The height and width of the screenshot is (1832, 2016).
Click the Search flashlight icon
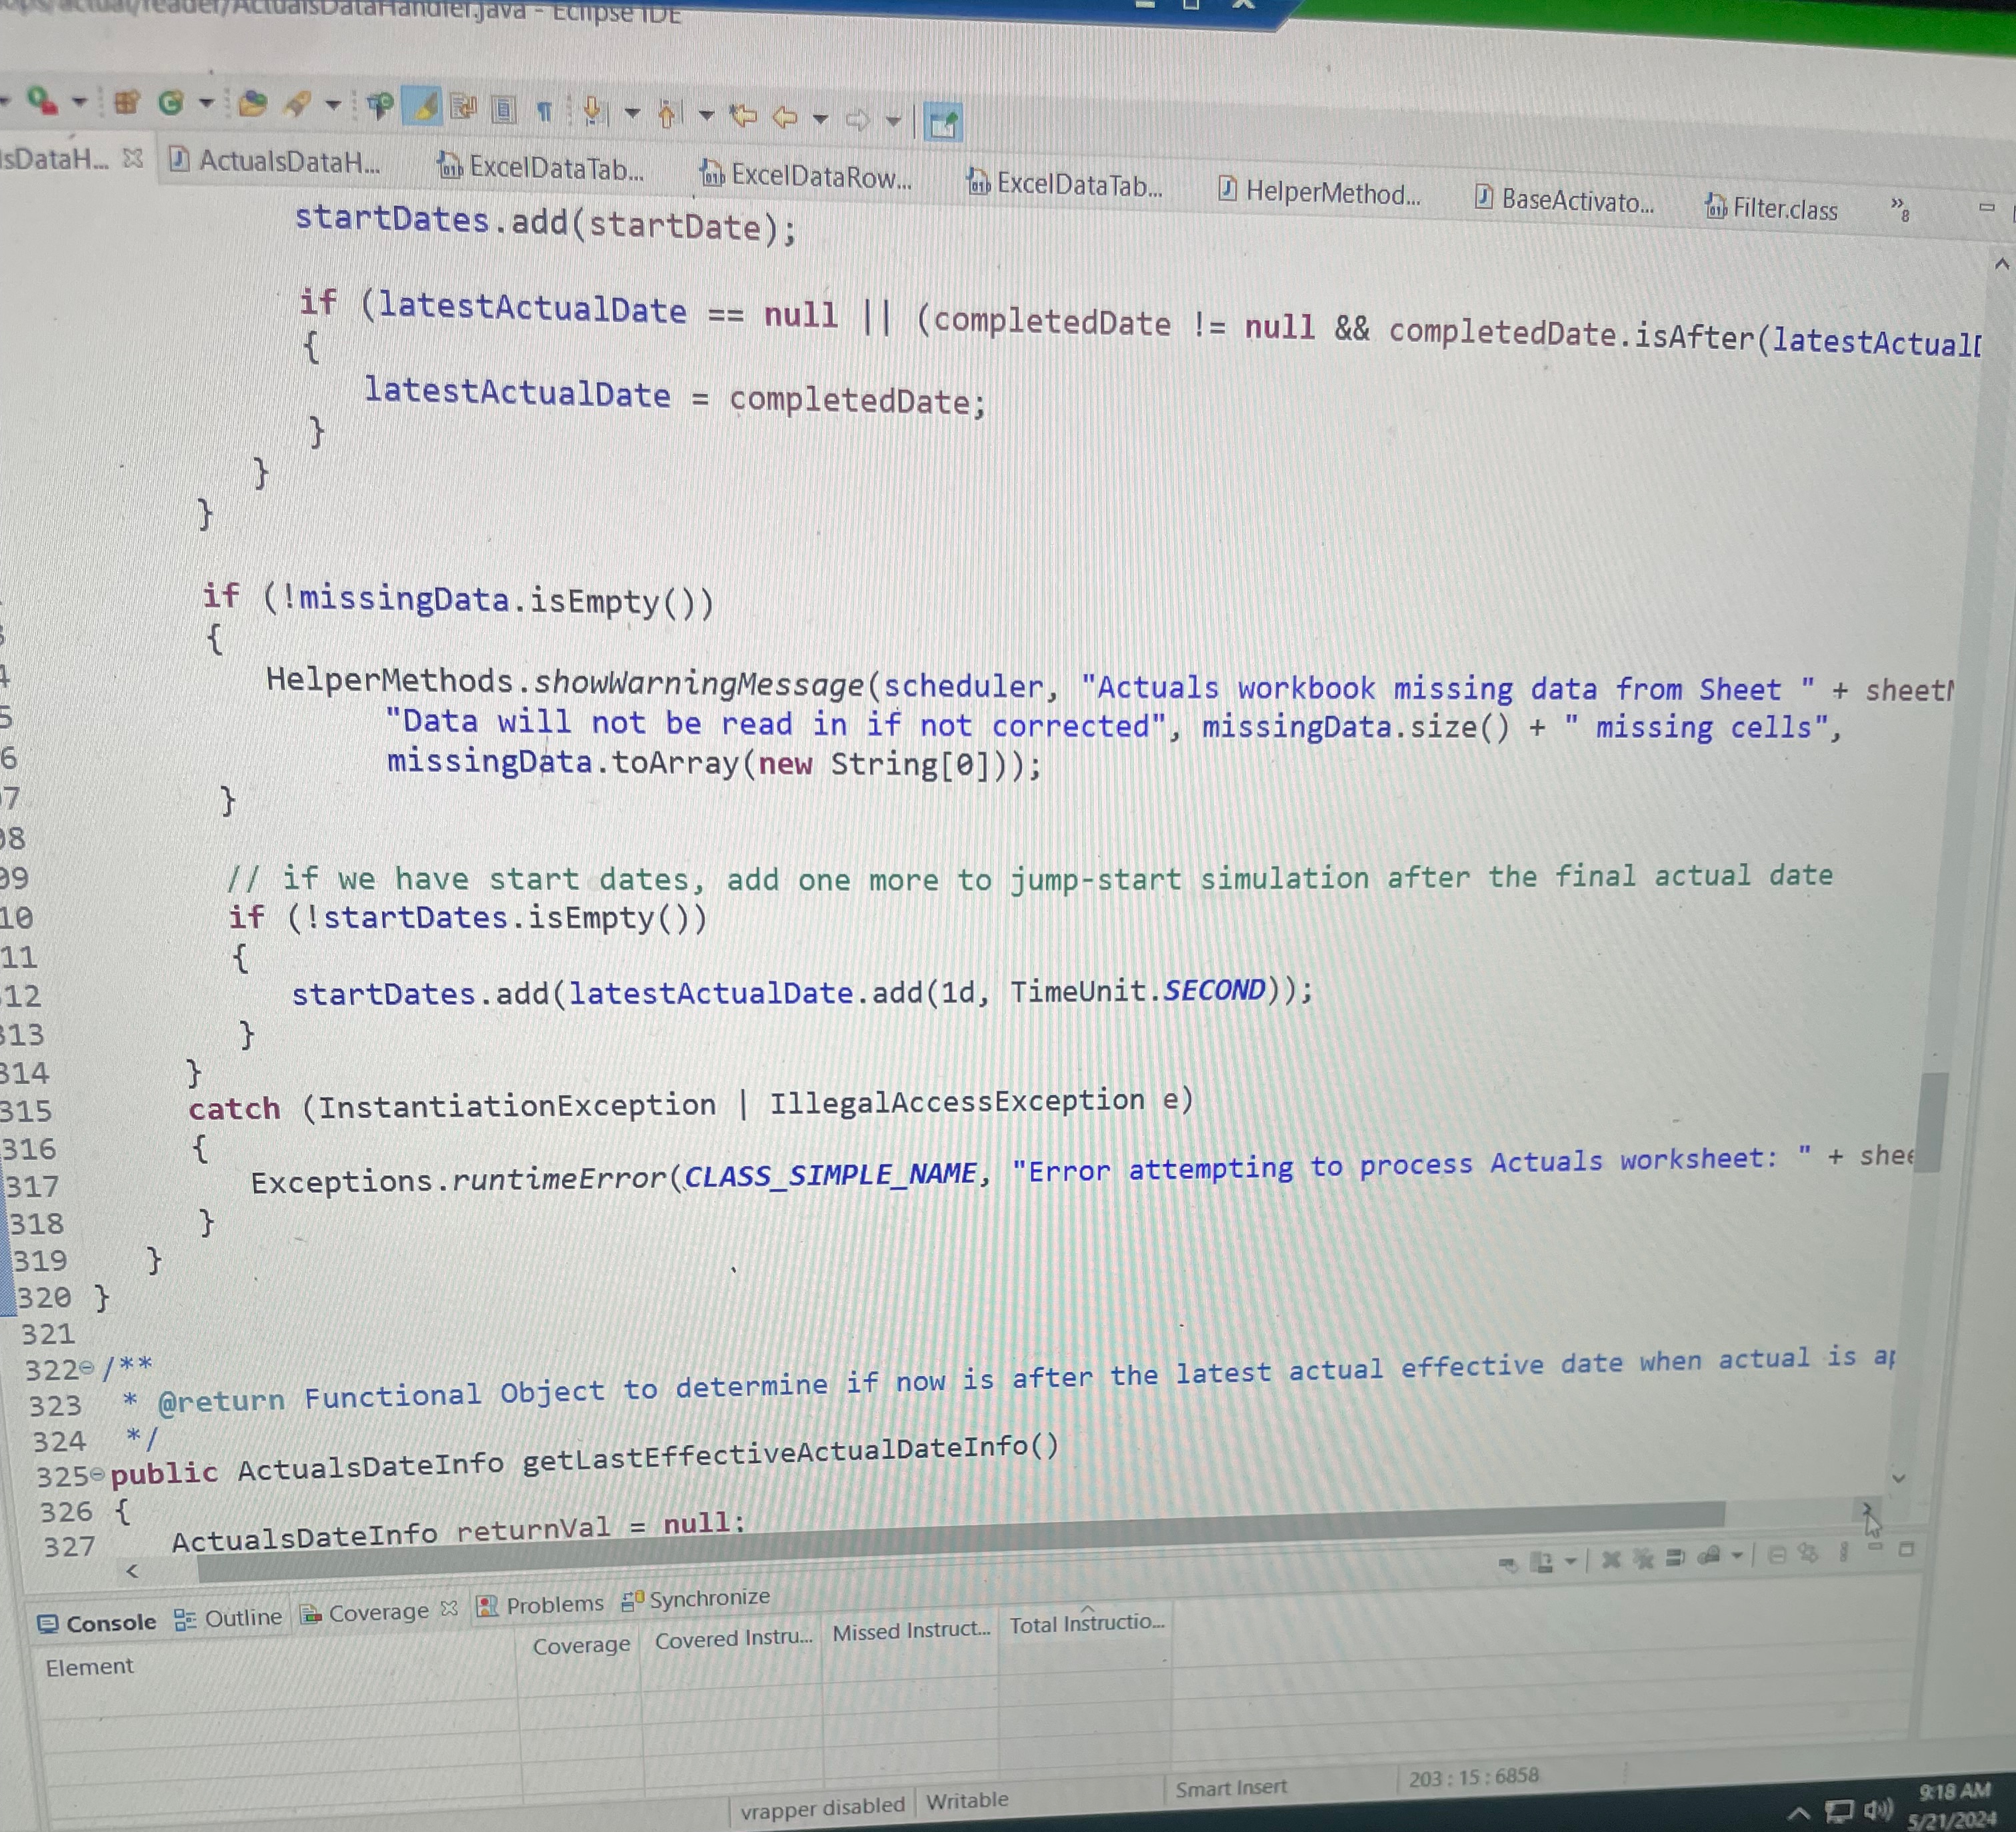coord(297,104)
